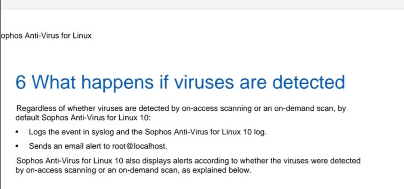Click the word 'viruses' in the blue heading

203,82
